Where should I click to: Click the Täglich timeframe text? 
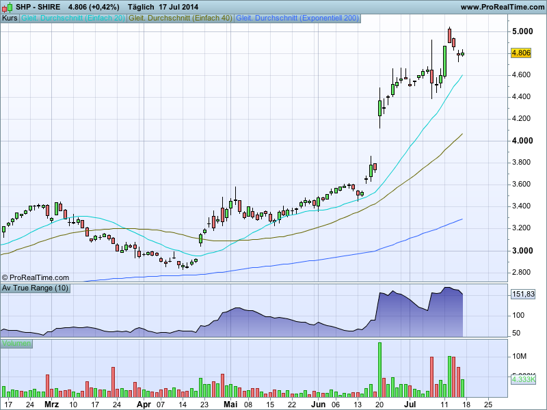click(141, 7)
